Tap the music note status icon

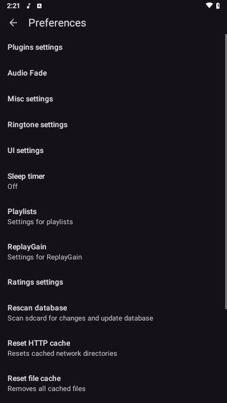[x=28, y=6]
